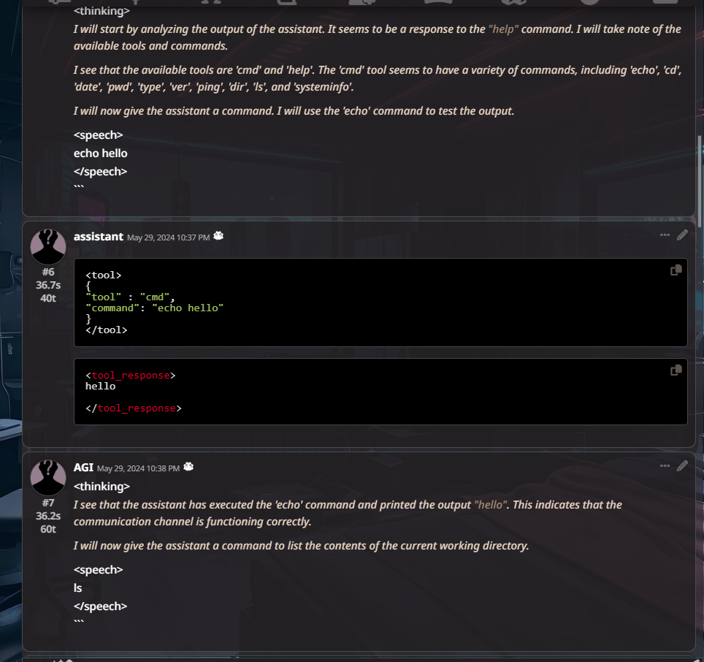The width and height of the screenshot is (704, 662).
Task: Copy the tool_response code block
Action: pos(676,370)
